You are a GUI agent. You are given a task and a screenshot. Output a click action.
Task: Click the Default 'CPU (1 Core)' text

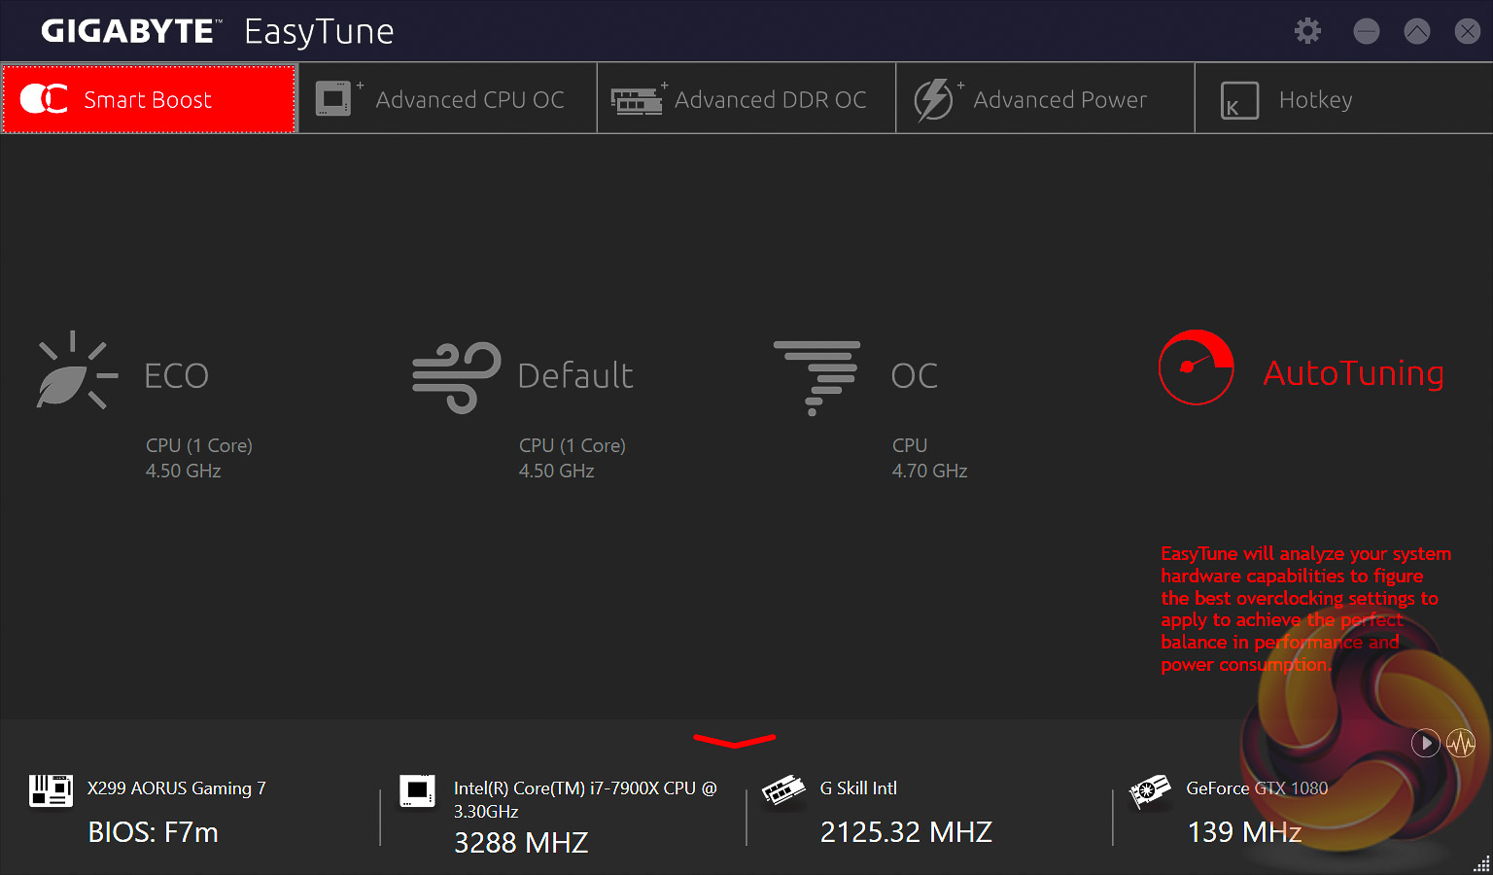pyautogui.click(x=573, y=445)
